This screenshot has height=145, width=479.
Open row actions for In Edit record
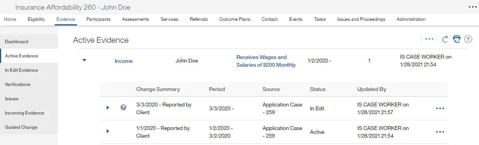click(440, 108)
